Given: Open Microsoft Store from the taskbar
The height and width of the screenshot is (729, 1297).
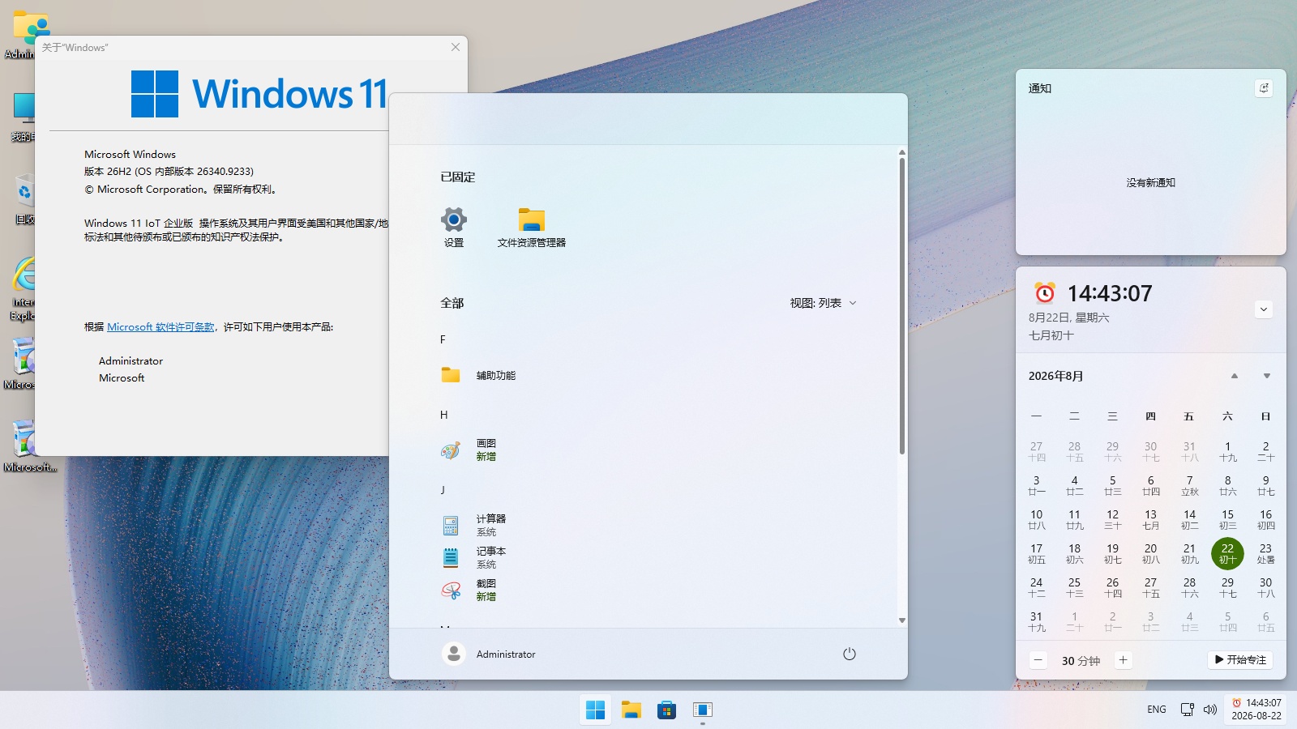Looking at the screenshot, I should point(666,710).
